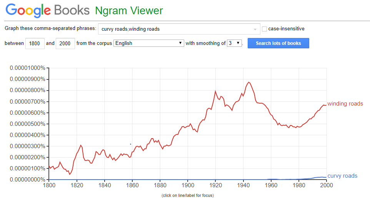370x198 pixels.
Task: Click the end year 2000 field
Action: [65, 43]
